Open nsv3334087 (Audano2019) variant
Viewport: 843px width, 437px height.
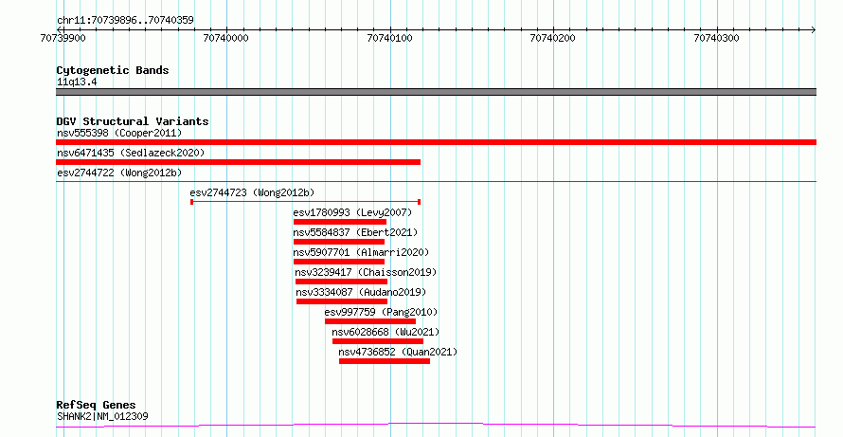click(x=361, y=292)
